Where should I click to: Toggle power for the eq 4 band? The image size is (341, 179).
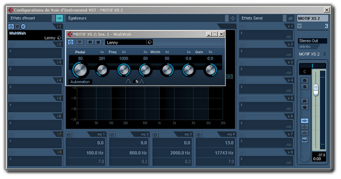[199, 134]
